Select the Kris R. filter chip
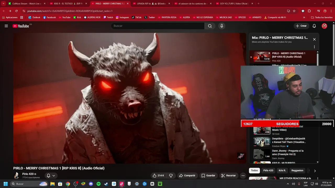The width and height of the screenshot is (335, 188). click(x=282, y=171)
